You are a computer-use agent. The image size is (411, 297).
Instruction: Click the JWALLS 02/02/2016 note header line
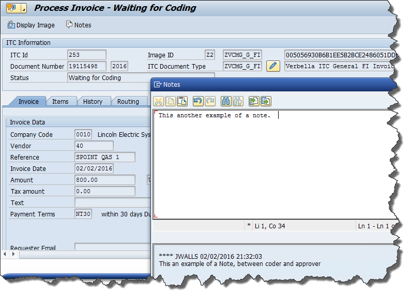tap(210, 256)
